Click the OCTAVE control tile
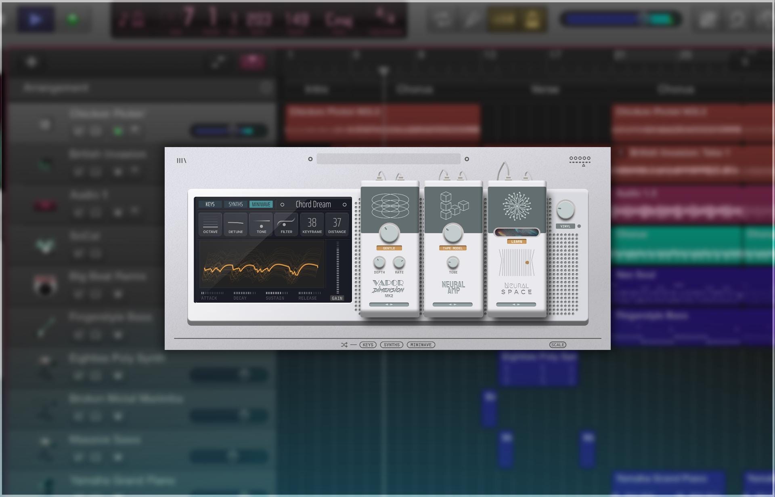775x497 pixels. (210, 224)
